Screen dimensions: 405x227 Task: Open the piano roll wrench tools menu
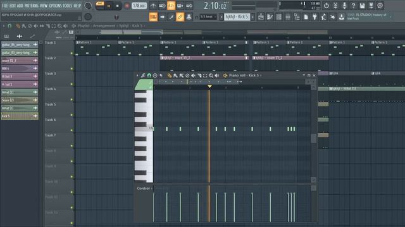143,76
